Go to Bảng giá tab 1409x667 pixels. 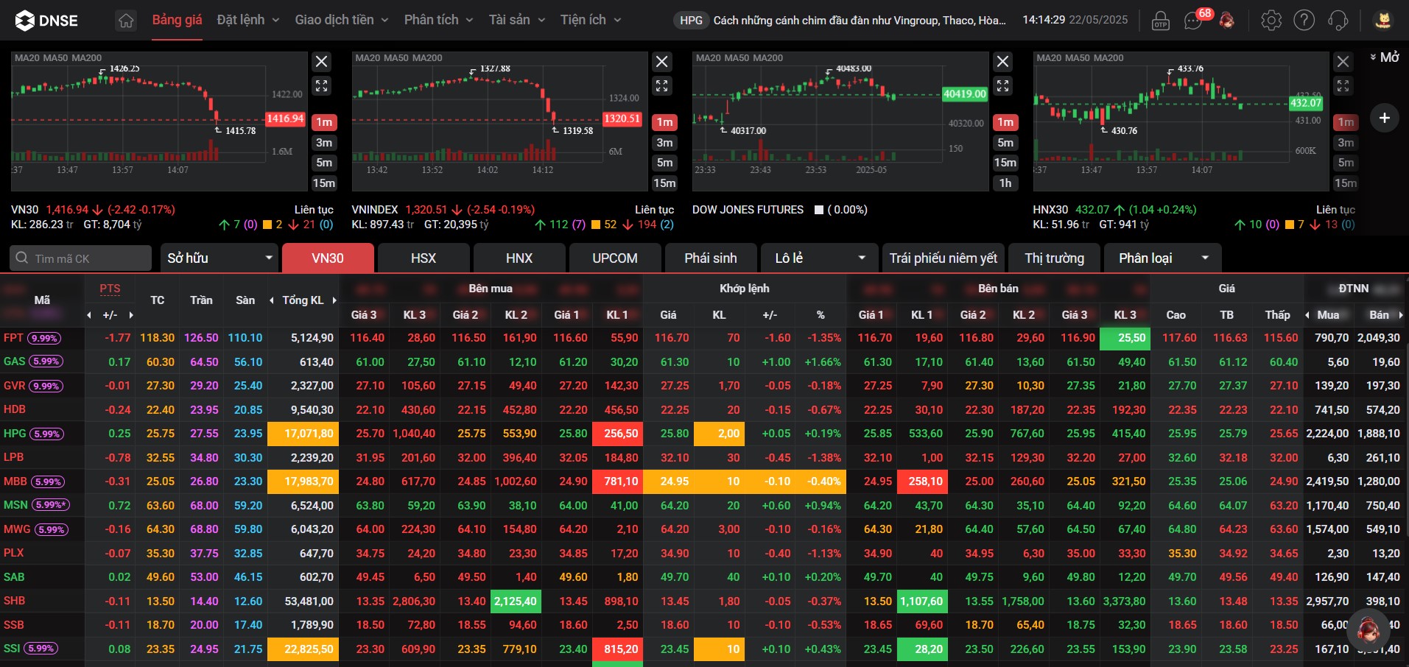pyautogui.click(x=177, y=20)
